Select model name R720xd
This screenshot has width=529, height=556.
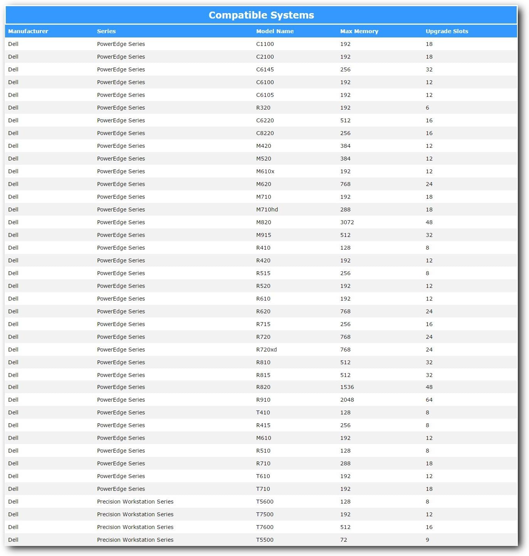pyautogui.click(x=267, y=350)
